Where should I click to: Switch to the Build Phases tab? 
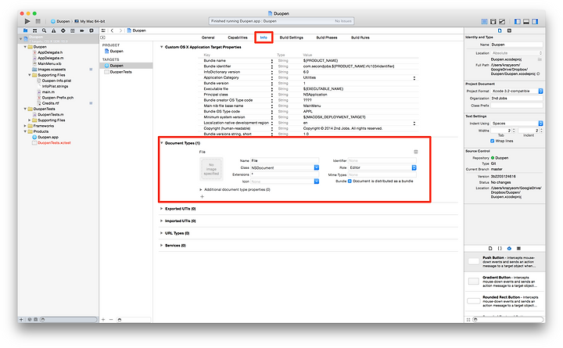pyautogui.click(x=327, y=38)
